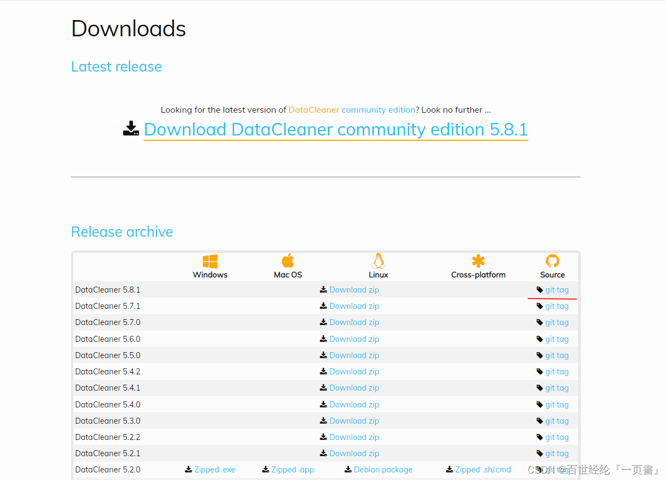Click the Windows logo column icon

coord(210,261)
